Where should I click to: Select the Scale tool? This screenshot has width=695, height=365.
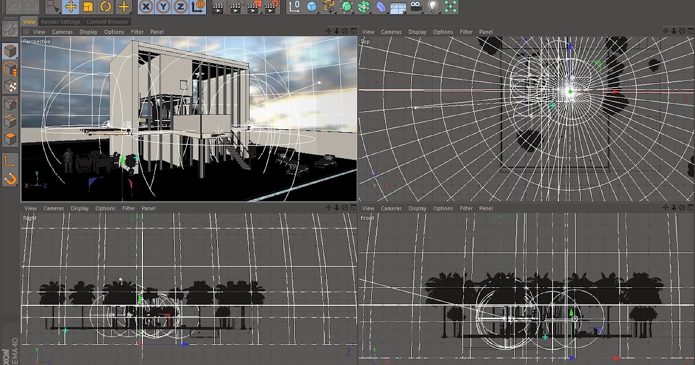tap(88, 7)
